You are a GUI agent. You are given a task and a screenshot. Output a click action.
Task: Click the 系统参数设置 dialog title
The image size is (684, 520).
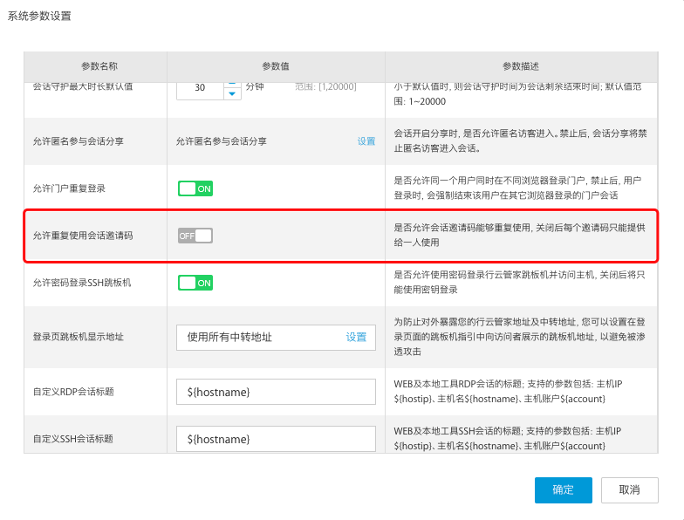click(x=40, y=16)
